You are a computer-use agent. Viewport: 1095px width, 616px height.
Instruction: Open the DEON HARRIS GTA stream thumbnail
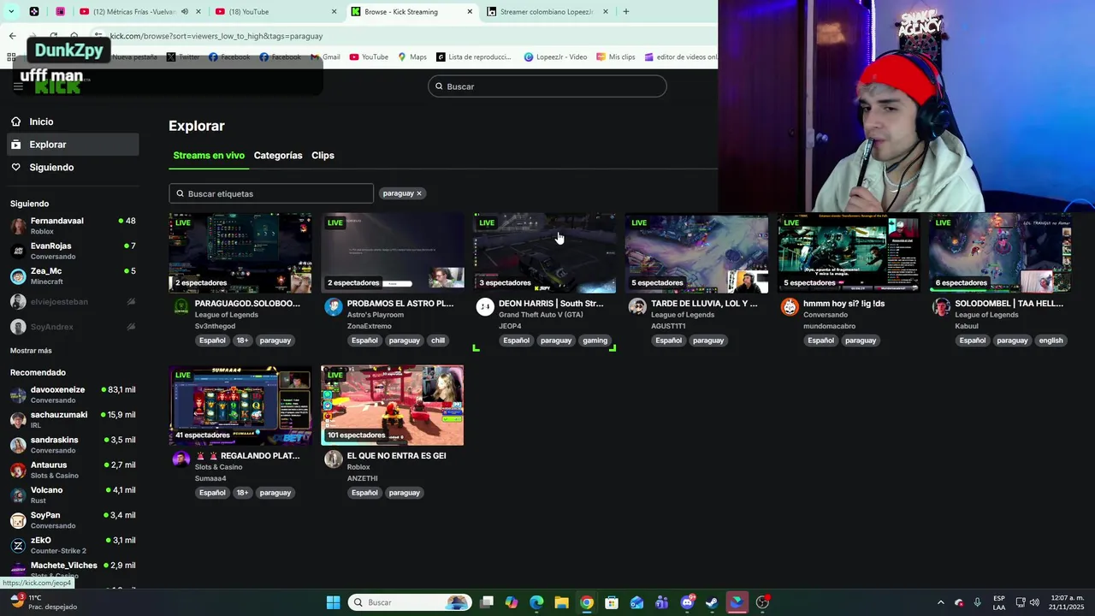pos(545,253)
